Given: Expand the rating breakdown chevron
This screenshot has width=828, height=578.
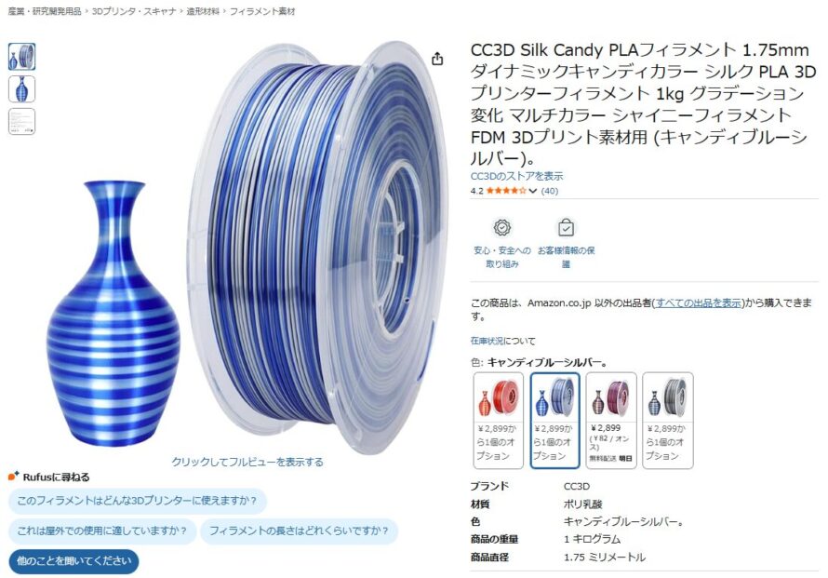Looking at the screenshot, I should [533, 191].
